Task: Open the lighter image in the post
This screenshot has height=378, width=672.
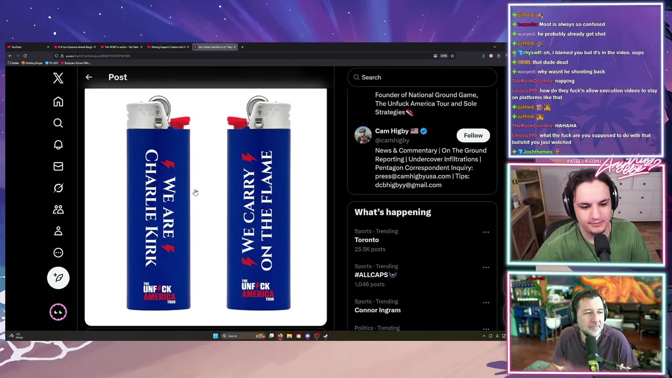Action: click(x=206, y=207)
